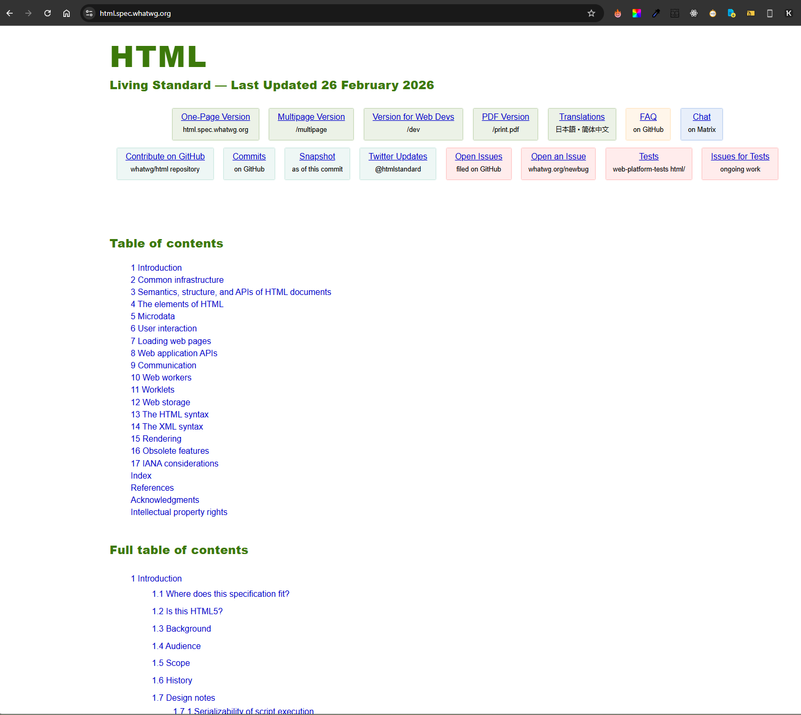Open the References link
Screen dimensions: 801x715
click(x=152, y=488)
